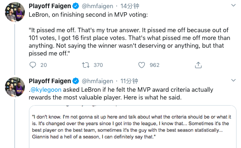241x148 pixels.
Task: Click the 11分钟 timestamp
Action: click(129, 81)
